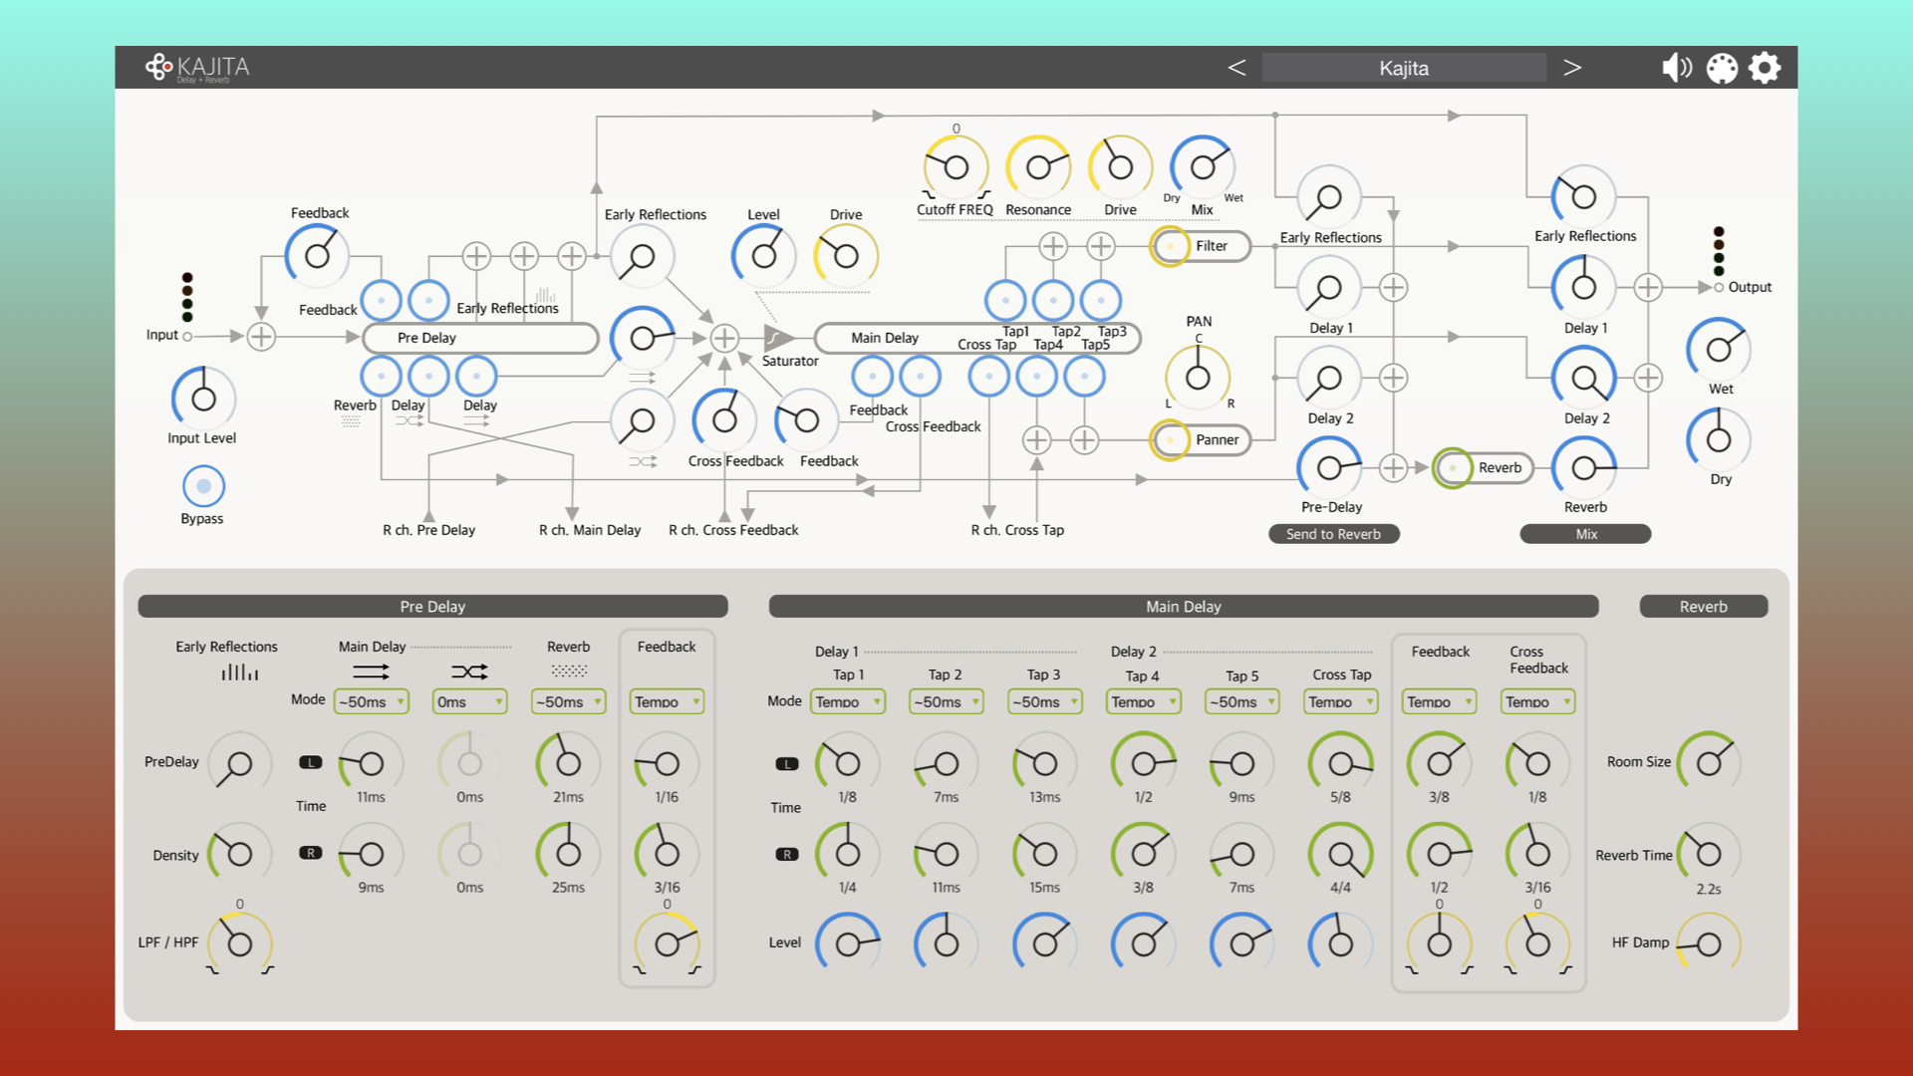Click the summing plus node after Input
The image size is (1913, 1076).
pos(261,337)
